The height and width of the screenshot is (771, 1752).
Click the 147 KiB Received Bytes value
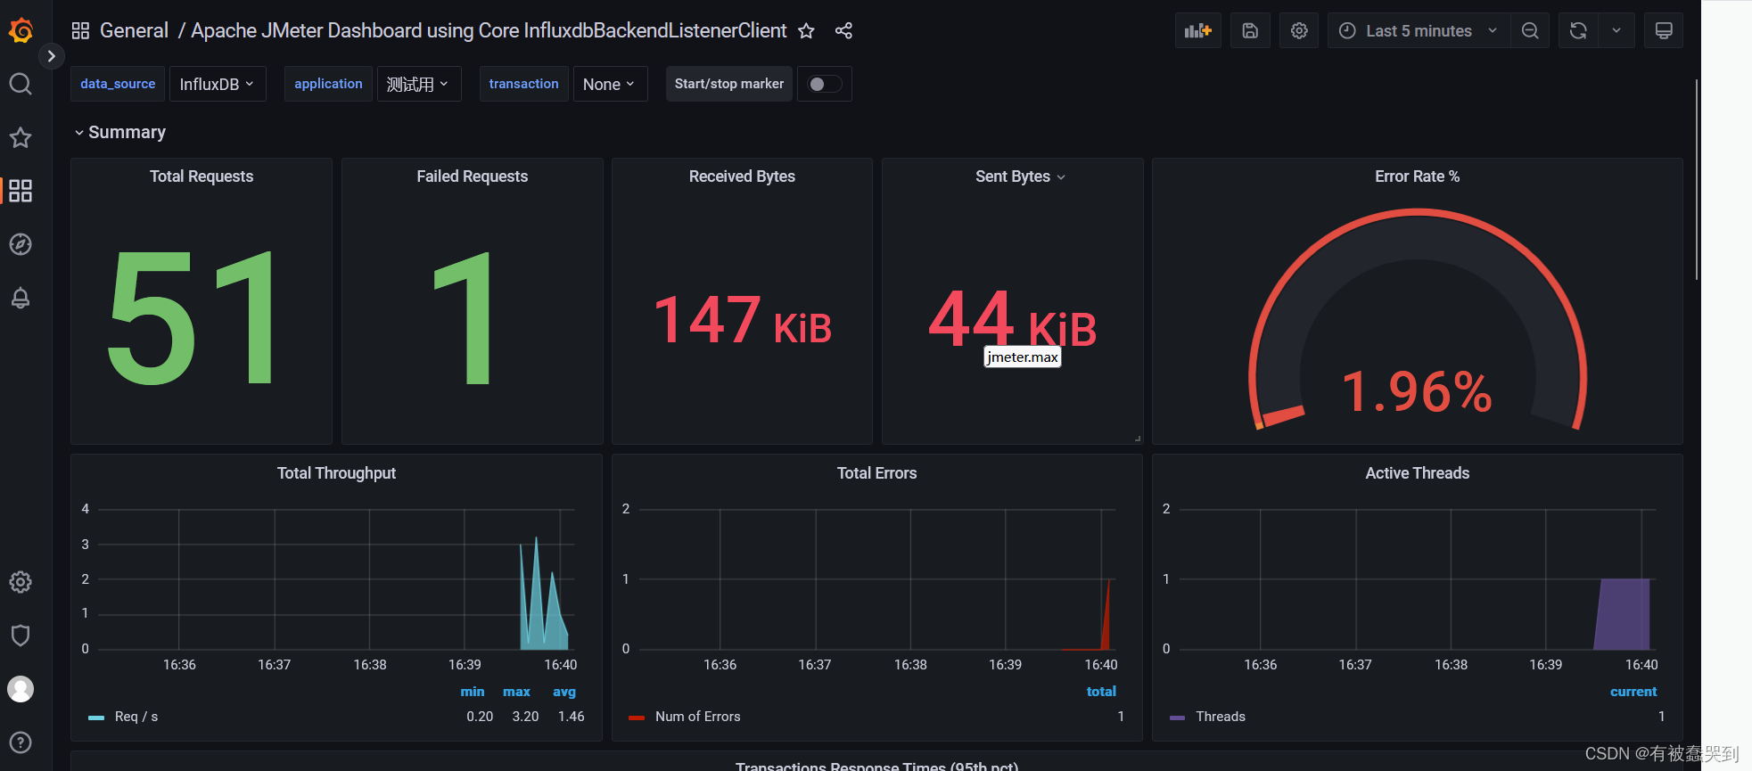click(x=743, y=321)
